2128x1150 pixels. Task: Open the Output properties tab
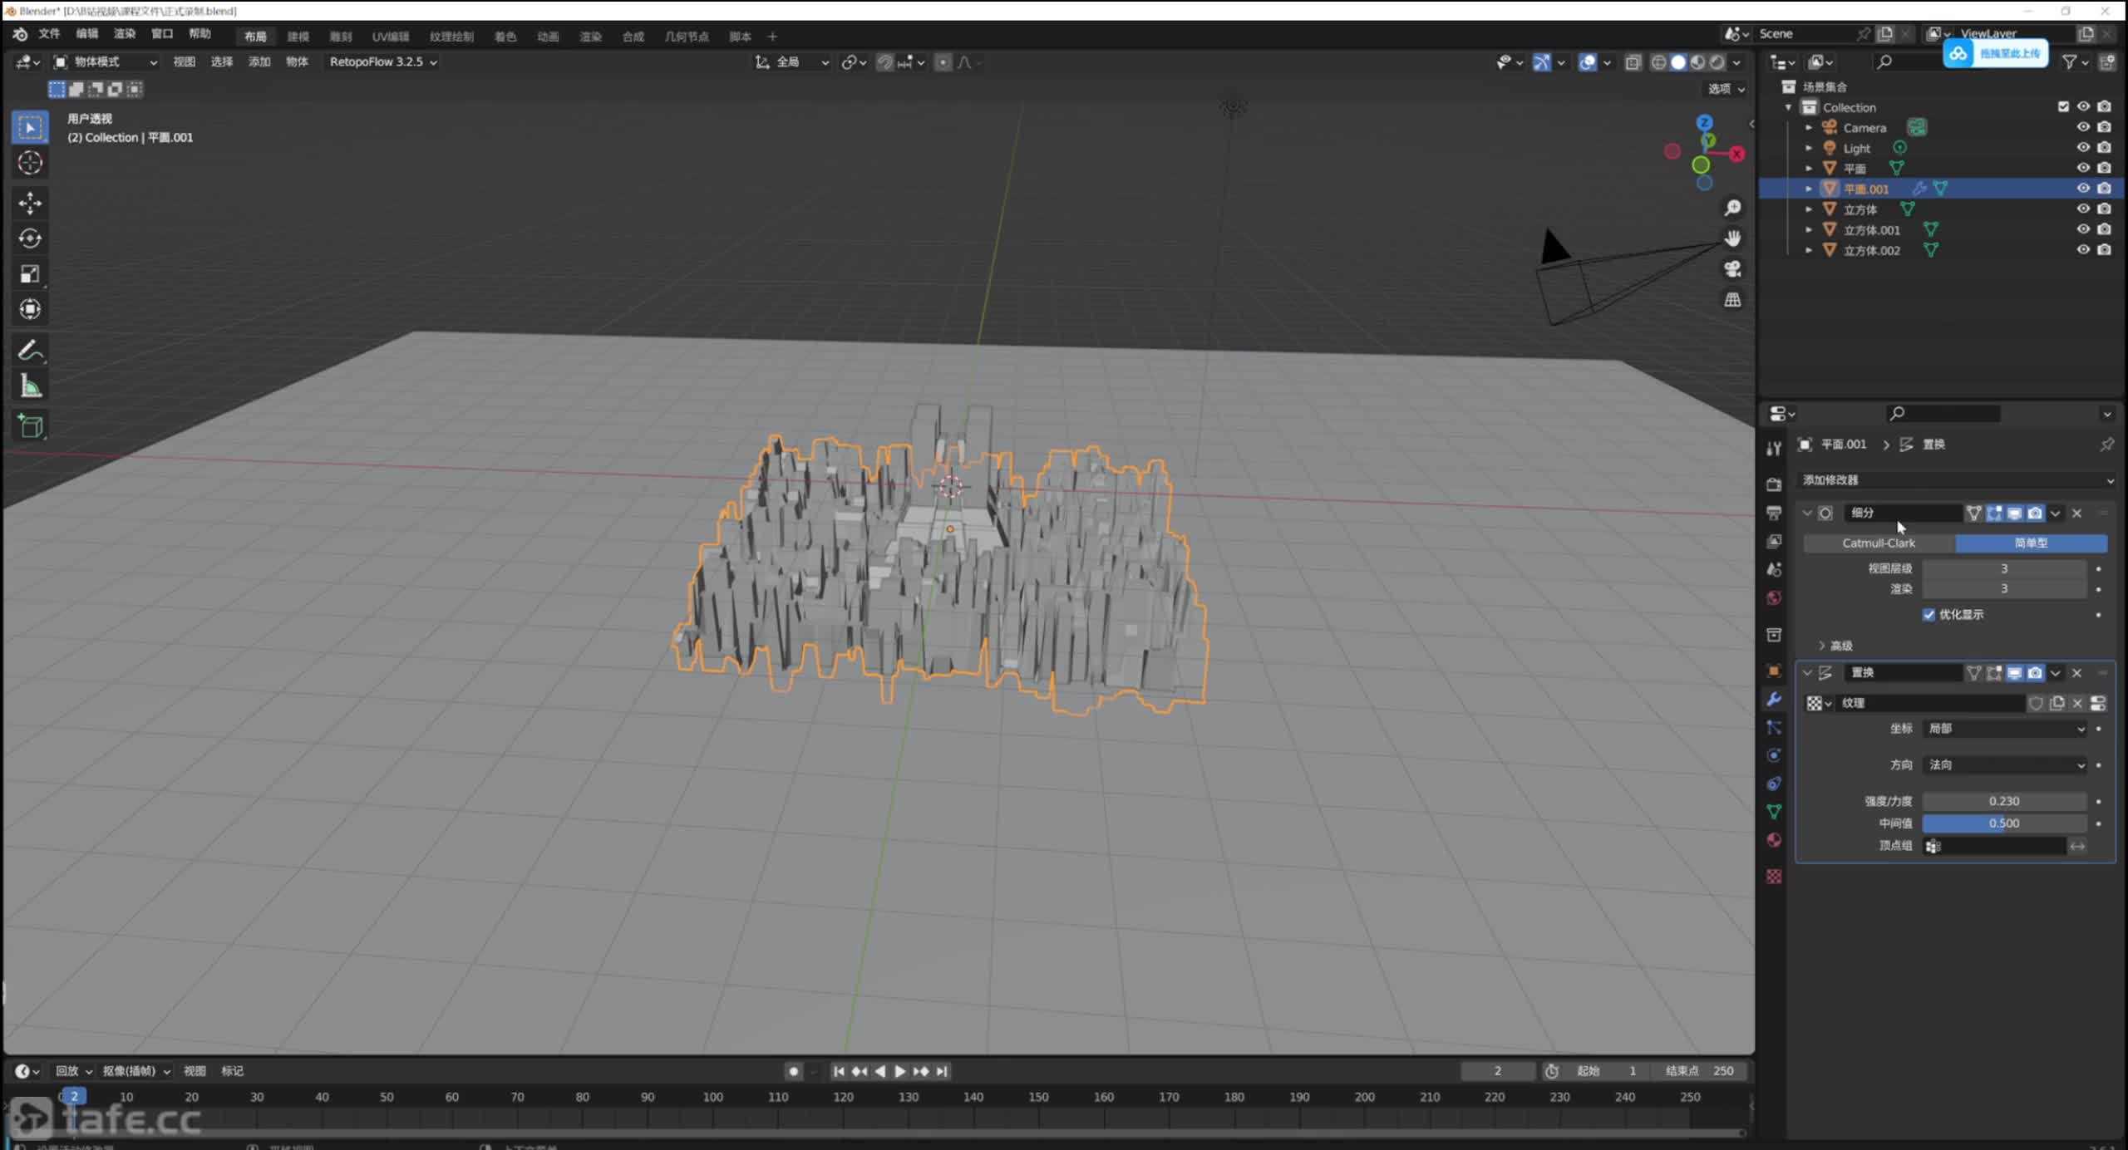pos(1774,513)
